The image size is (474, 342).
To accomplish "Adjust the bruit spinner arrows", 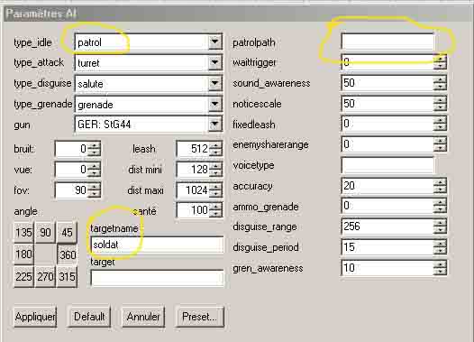I will pyautogui.click(x=95, y=149).
